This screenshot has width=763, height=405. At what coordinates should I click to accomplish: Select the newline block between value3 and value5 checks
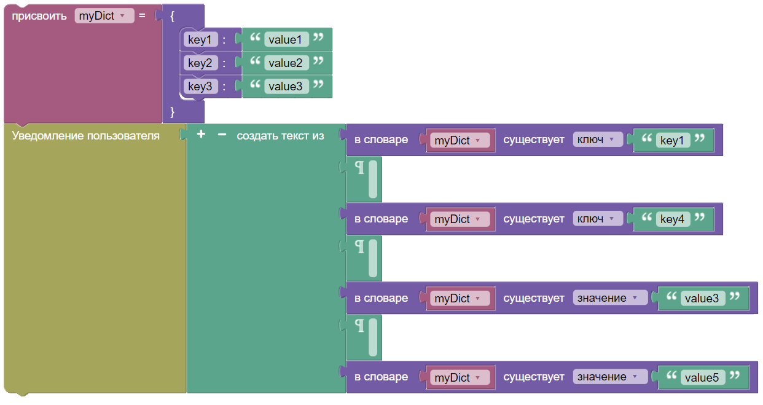(x=364, y=337)
